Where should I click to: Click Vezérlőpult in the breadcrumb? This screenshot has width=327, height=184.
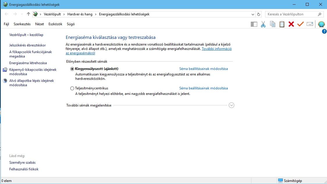[x=52, y=14]
